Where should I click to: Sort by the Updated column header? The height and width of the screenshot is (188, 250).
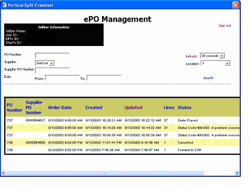[133, 108]
